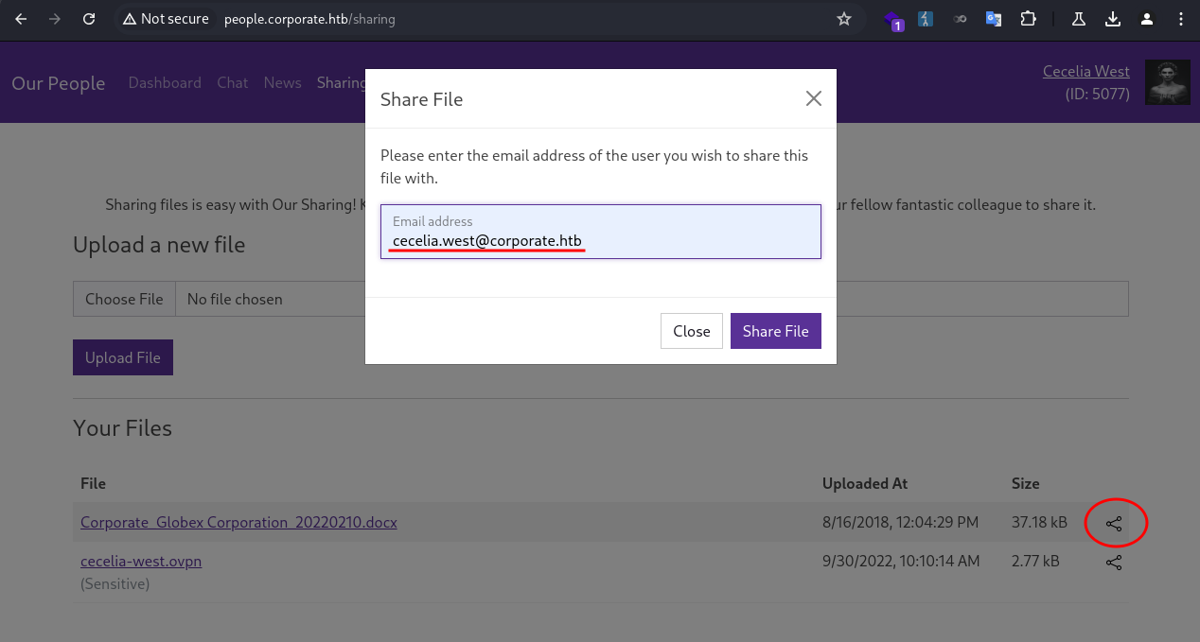Click share icon for Corporate_Globex Corporation docx
The height and width of the screenshot is (642, 1200).
[x=1114, y=524]
